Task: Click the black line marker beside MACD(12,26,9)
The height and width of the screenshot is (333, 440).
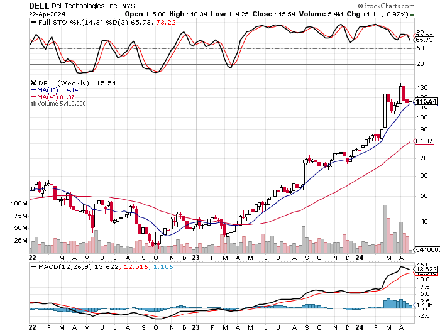Action: 33,266
